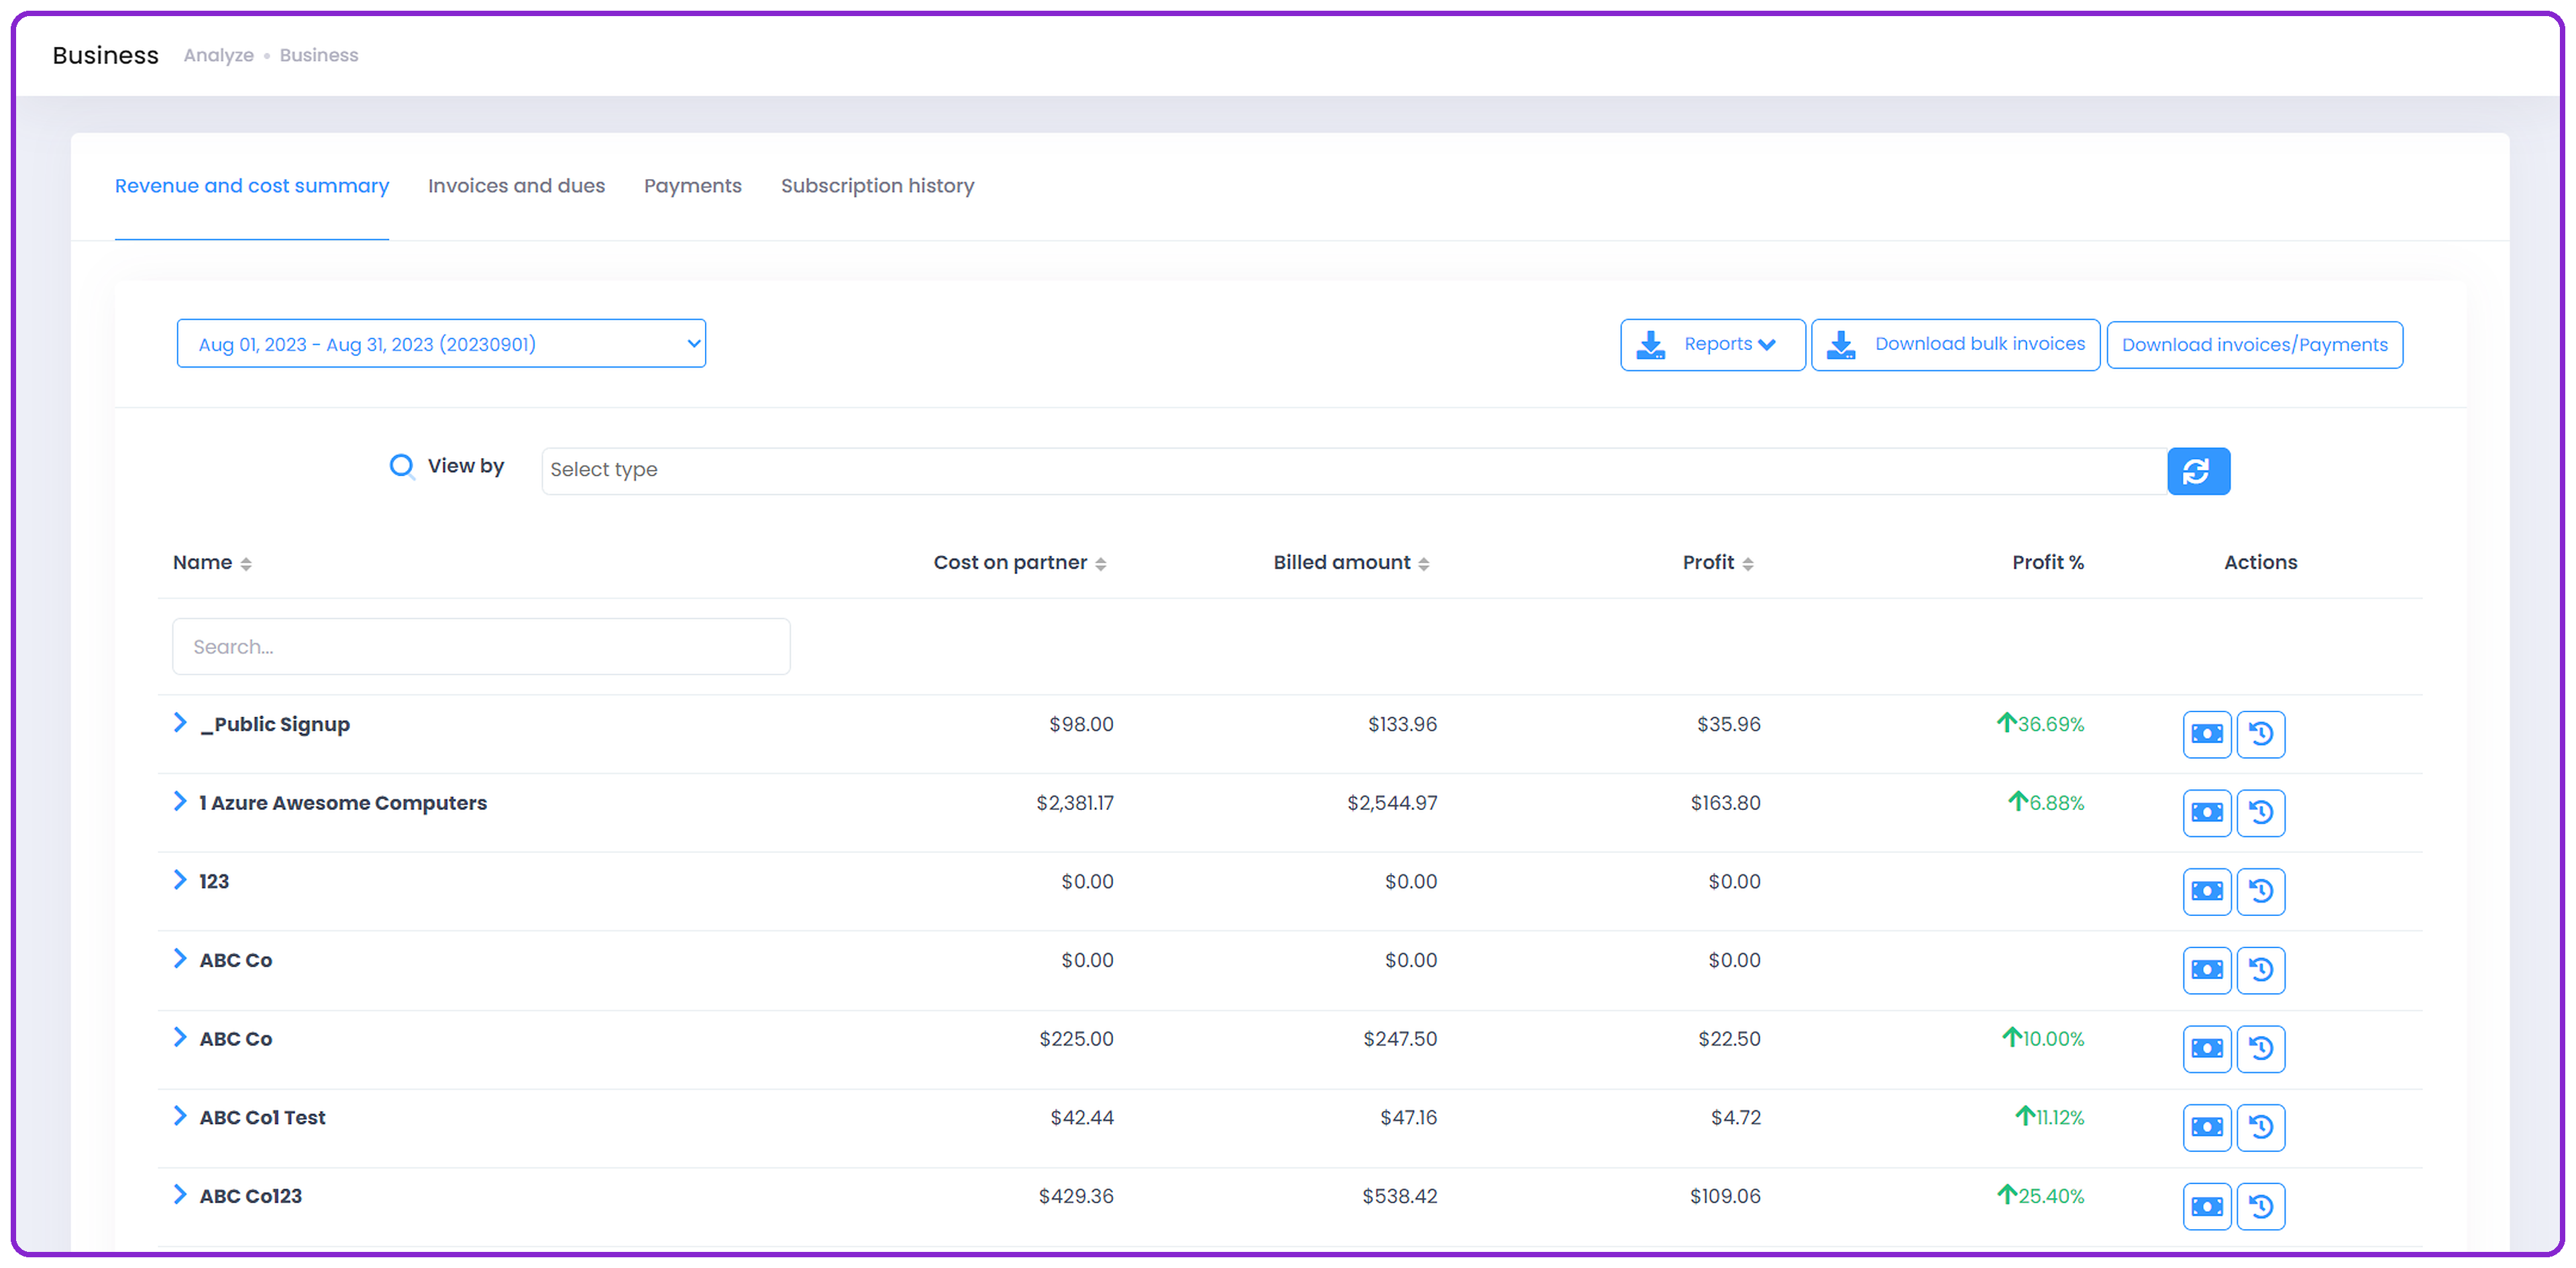Click history icon for ABC Co with $0.00

tap(2261, 970)
